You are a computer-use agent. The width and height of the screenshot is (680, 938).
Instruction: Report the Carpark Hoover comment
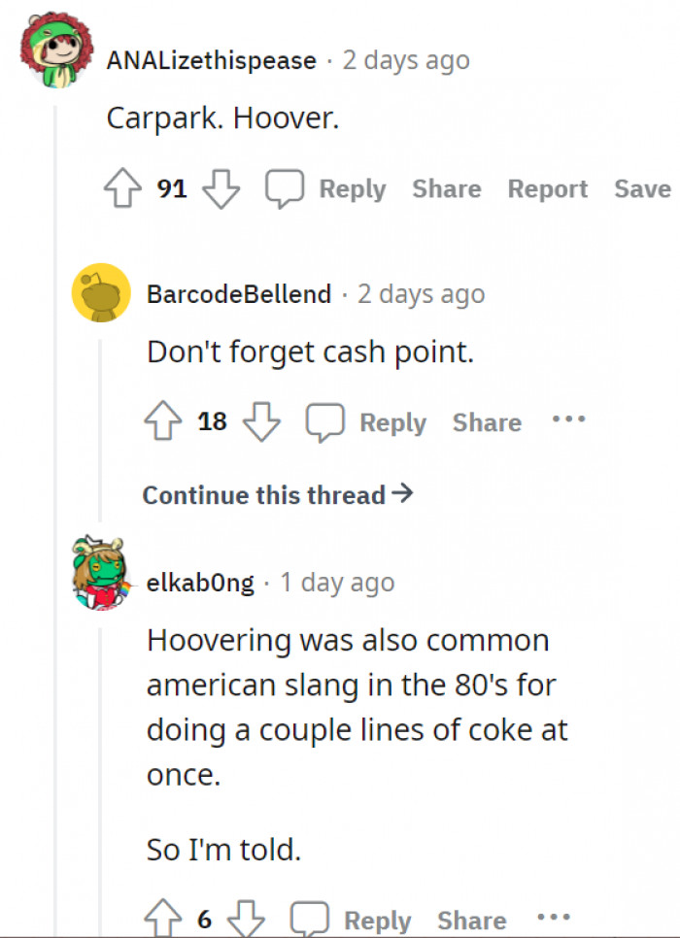pyautogui.click(x=548, y=189)
